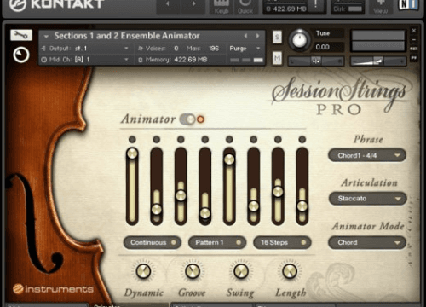Toggle the step dot above the fourth slider
Image resolution: width=426 pixels, height=307 pixels.
[205, 139]
